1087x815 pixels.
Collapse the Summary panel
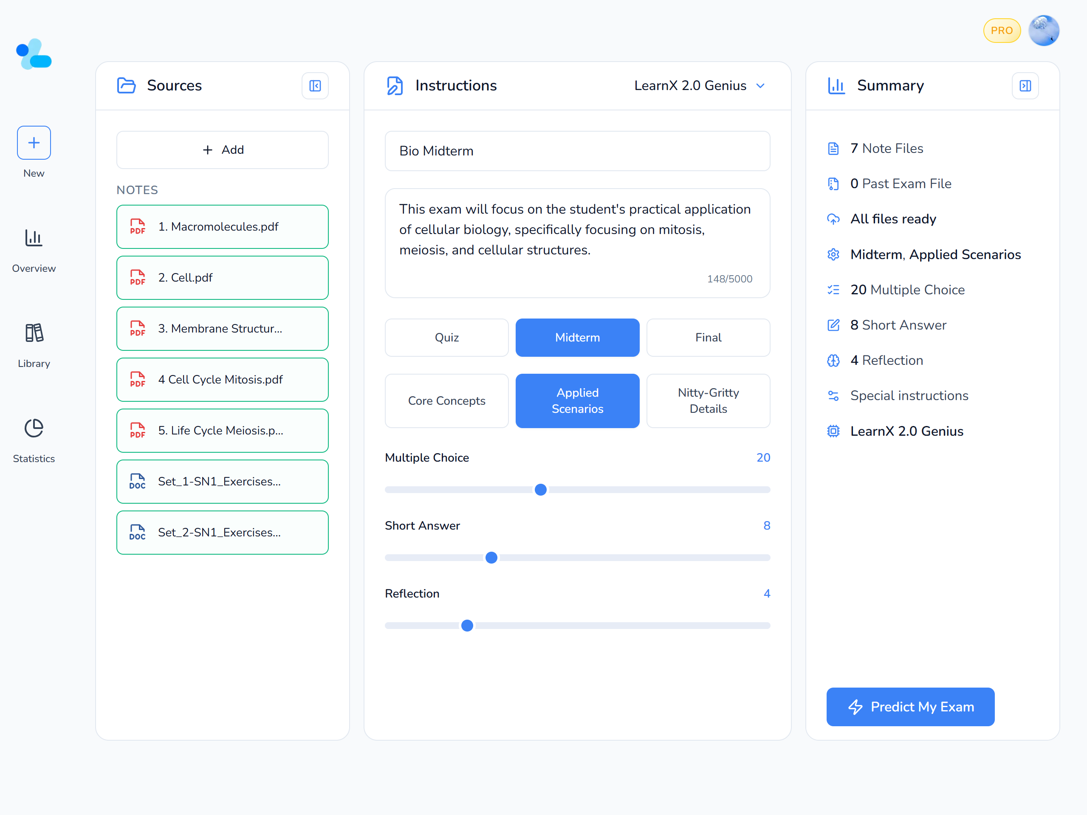coord(1025,86)
